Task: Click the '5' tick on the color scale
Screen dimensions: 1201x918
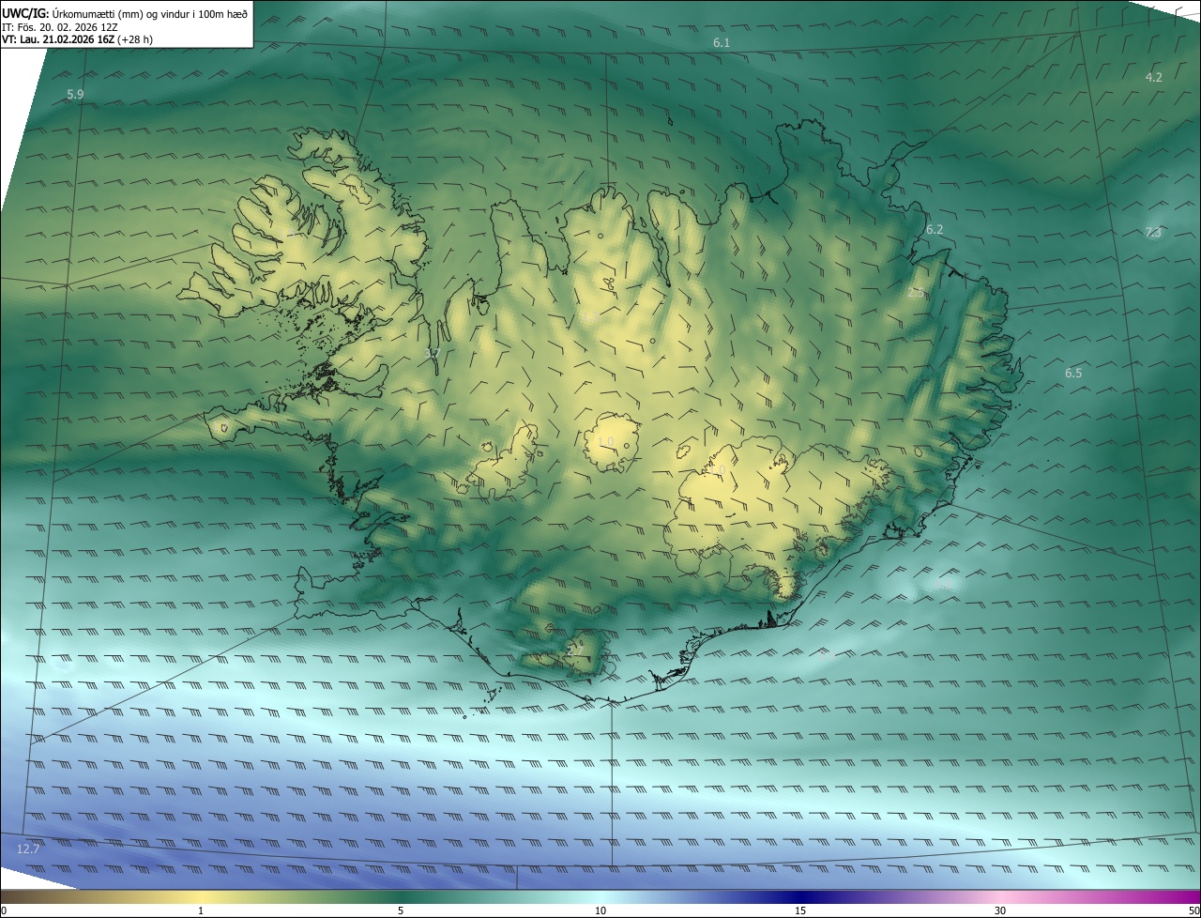Action: (x=401, y=910)
